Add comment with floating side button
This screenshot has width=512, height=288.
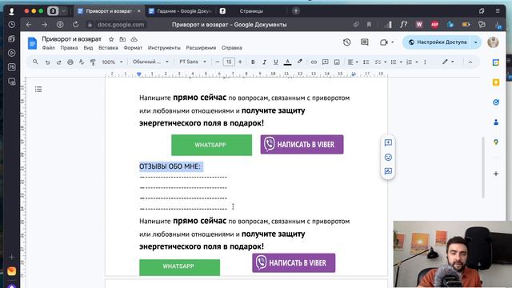[388, 142]
